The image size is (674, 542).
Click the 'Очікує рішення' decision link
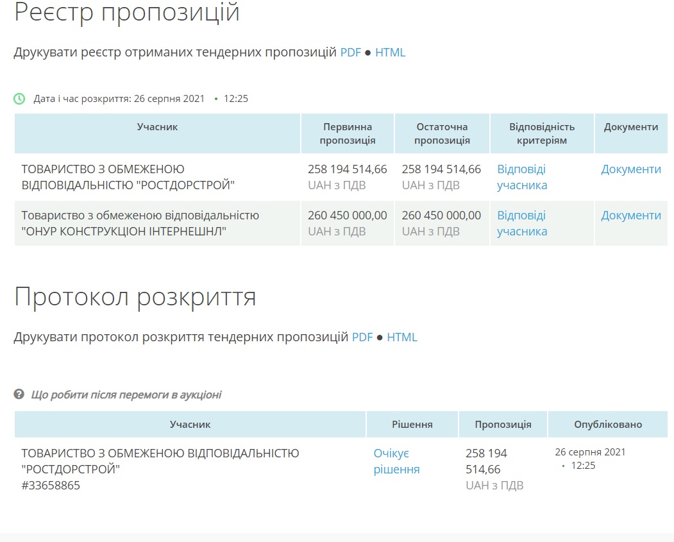pyautogui.click(x=396, y=461)
